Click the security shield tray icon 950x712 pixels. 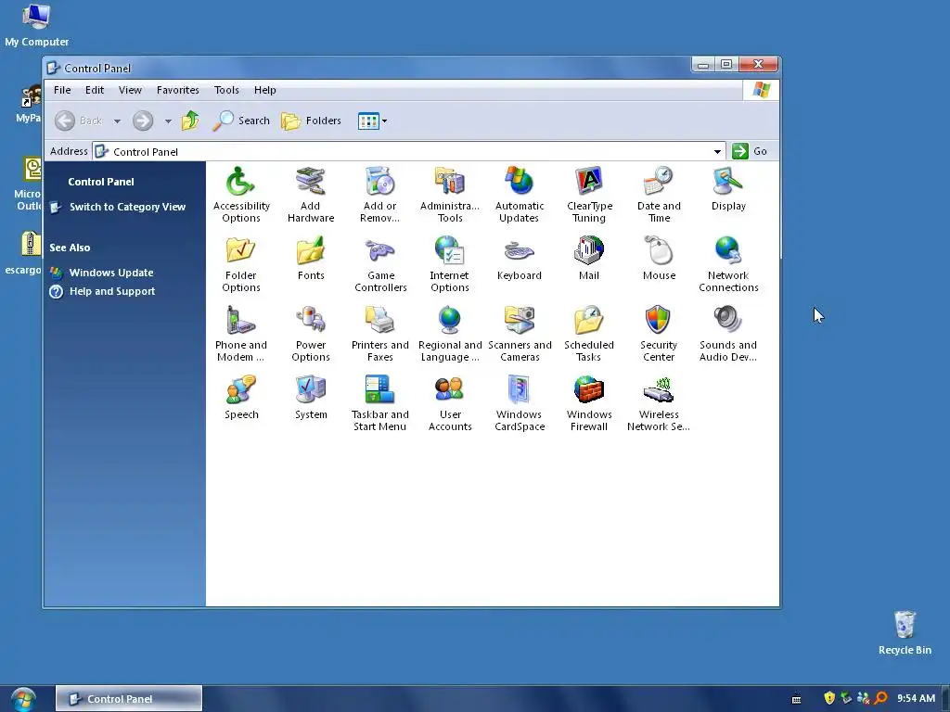point(829,698)
